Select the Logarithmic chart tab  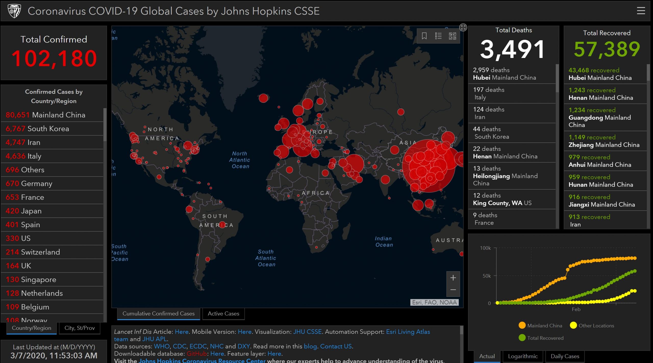click(522, 356)
